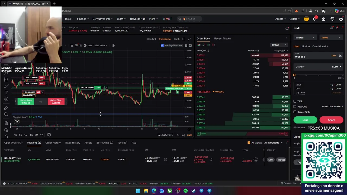Switch to Open Orders (3) tab
347x195 pixels.
pos(13,143)
